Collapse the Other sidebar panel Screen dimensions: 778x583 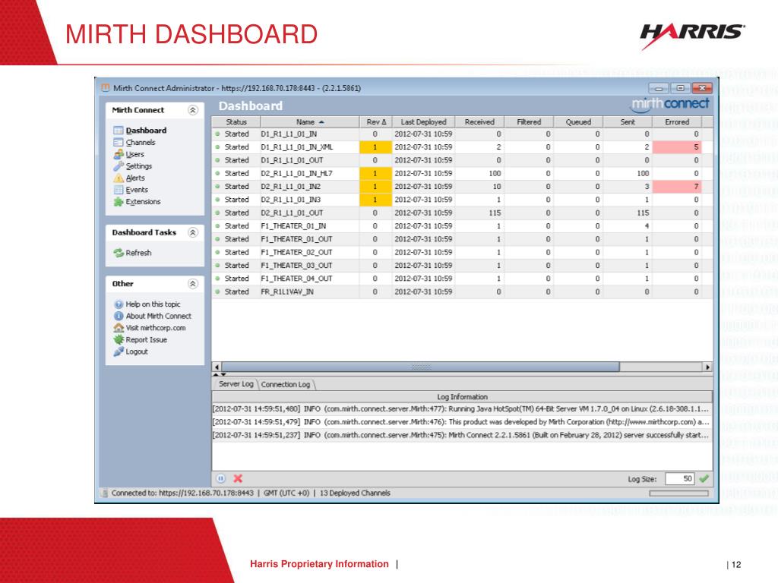(193, 284)
